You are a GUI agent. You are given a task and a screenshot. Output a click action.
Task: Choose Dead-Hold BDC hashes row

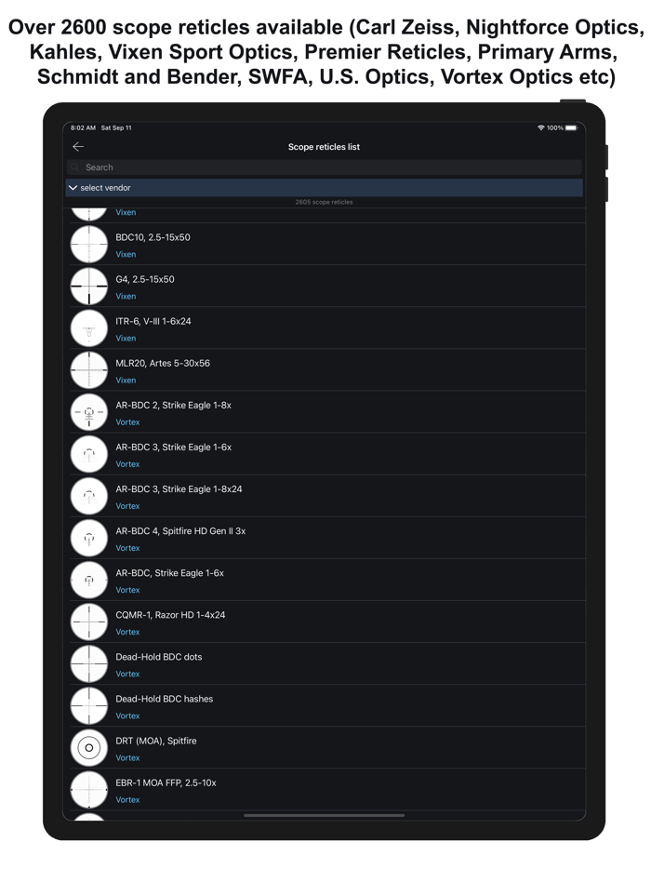pyautogui.click(x=326, y=706)
